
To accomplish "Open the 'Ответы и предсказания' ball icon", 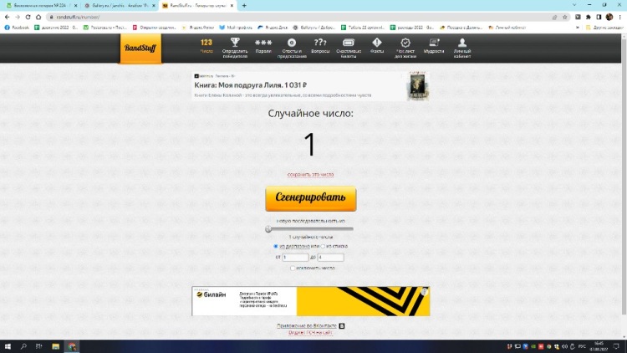I will point(291,43).
